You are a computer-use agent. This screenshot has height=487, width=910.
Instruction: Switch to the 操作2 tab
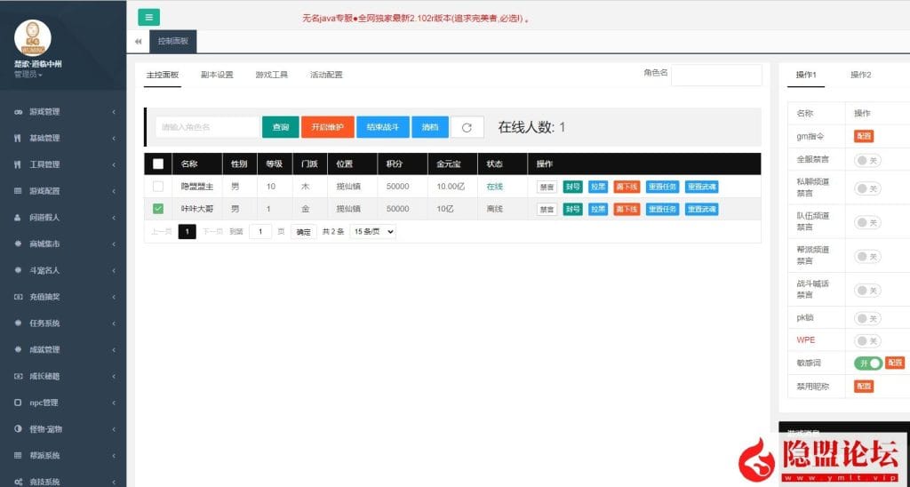[860, 75]
